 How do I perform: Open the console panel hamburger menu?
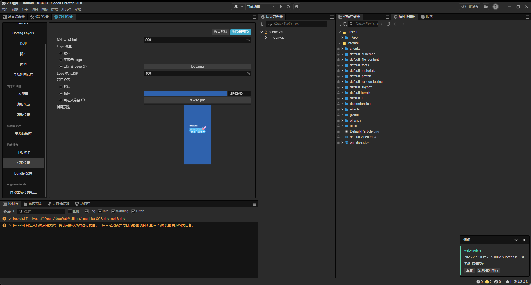254,204
